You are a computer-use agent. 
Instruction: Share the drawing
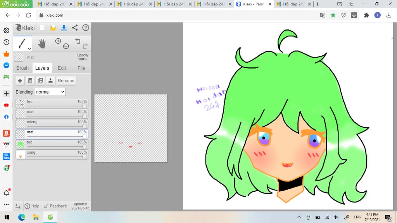point(75,27)
